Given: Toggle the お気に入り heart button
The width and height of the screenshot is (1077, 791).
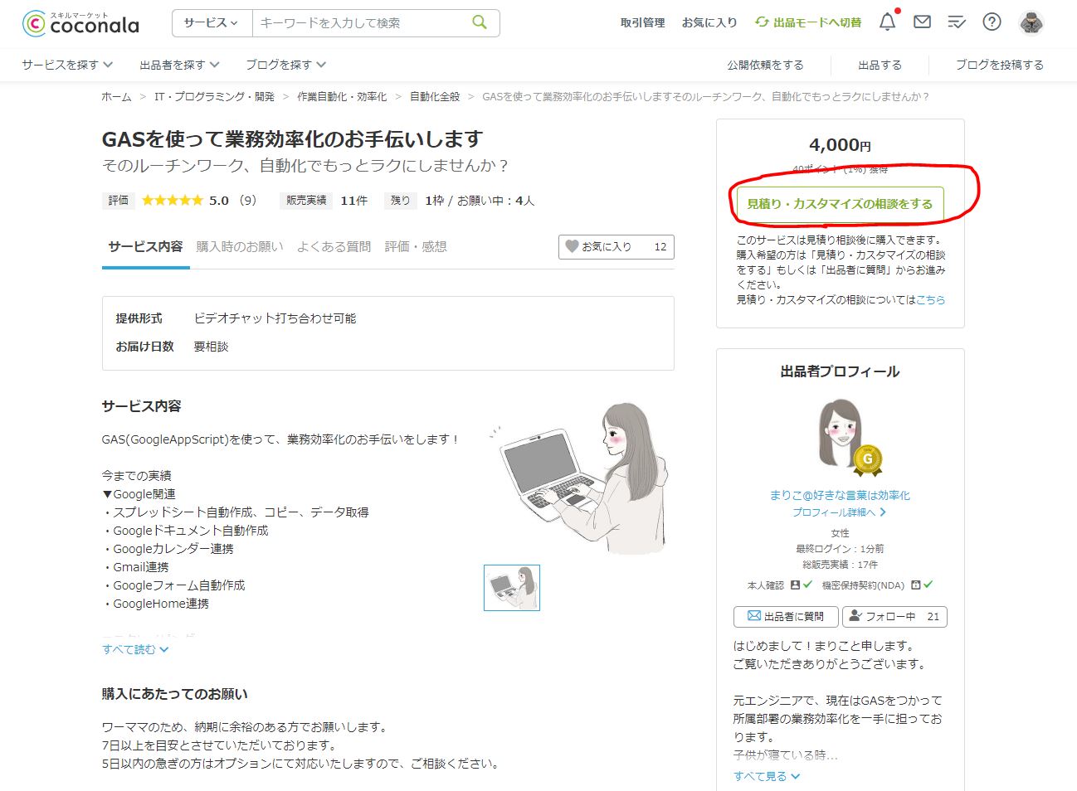Looking at the screenshot, I should [x=616, y=246].
